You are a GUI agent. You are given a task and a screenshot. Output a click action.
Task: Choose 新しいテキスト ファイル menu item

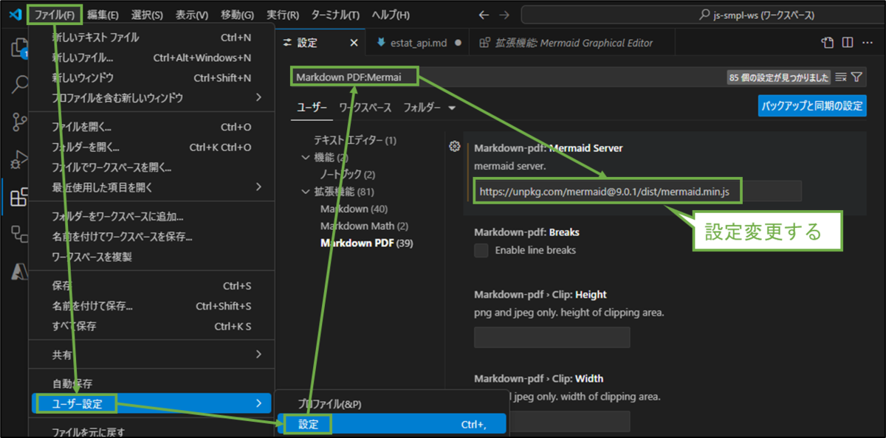click(x=153, y=38)
